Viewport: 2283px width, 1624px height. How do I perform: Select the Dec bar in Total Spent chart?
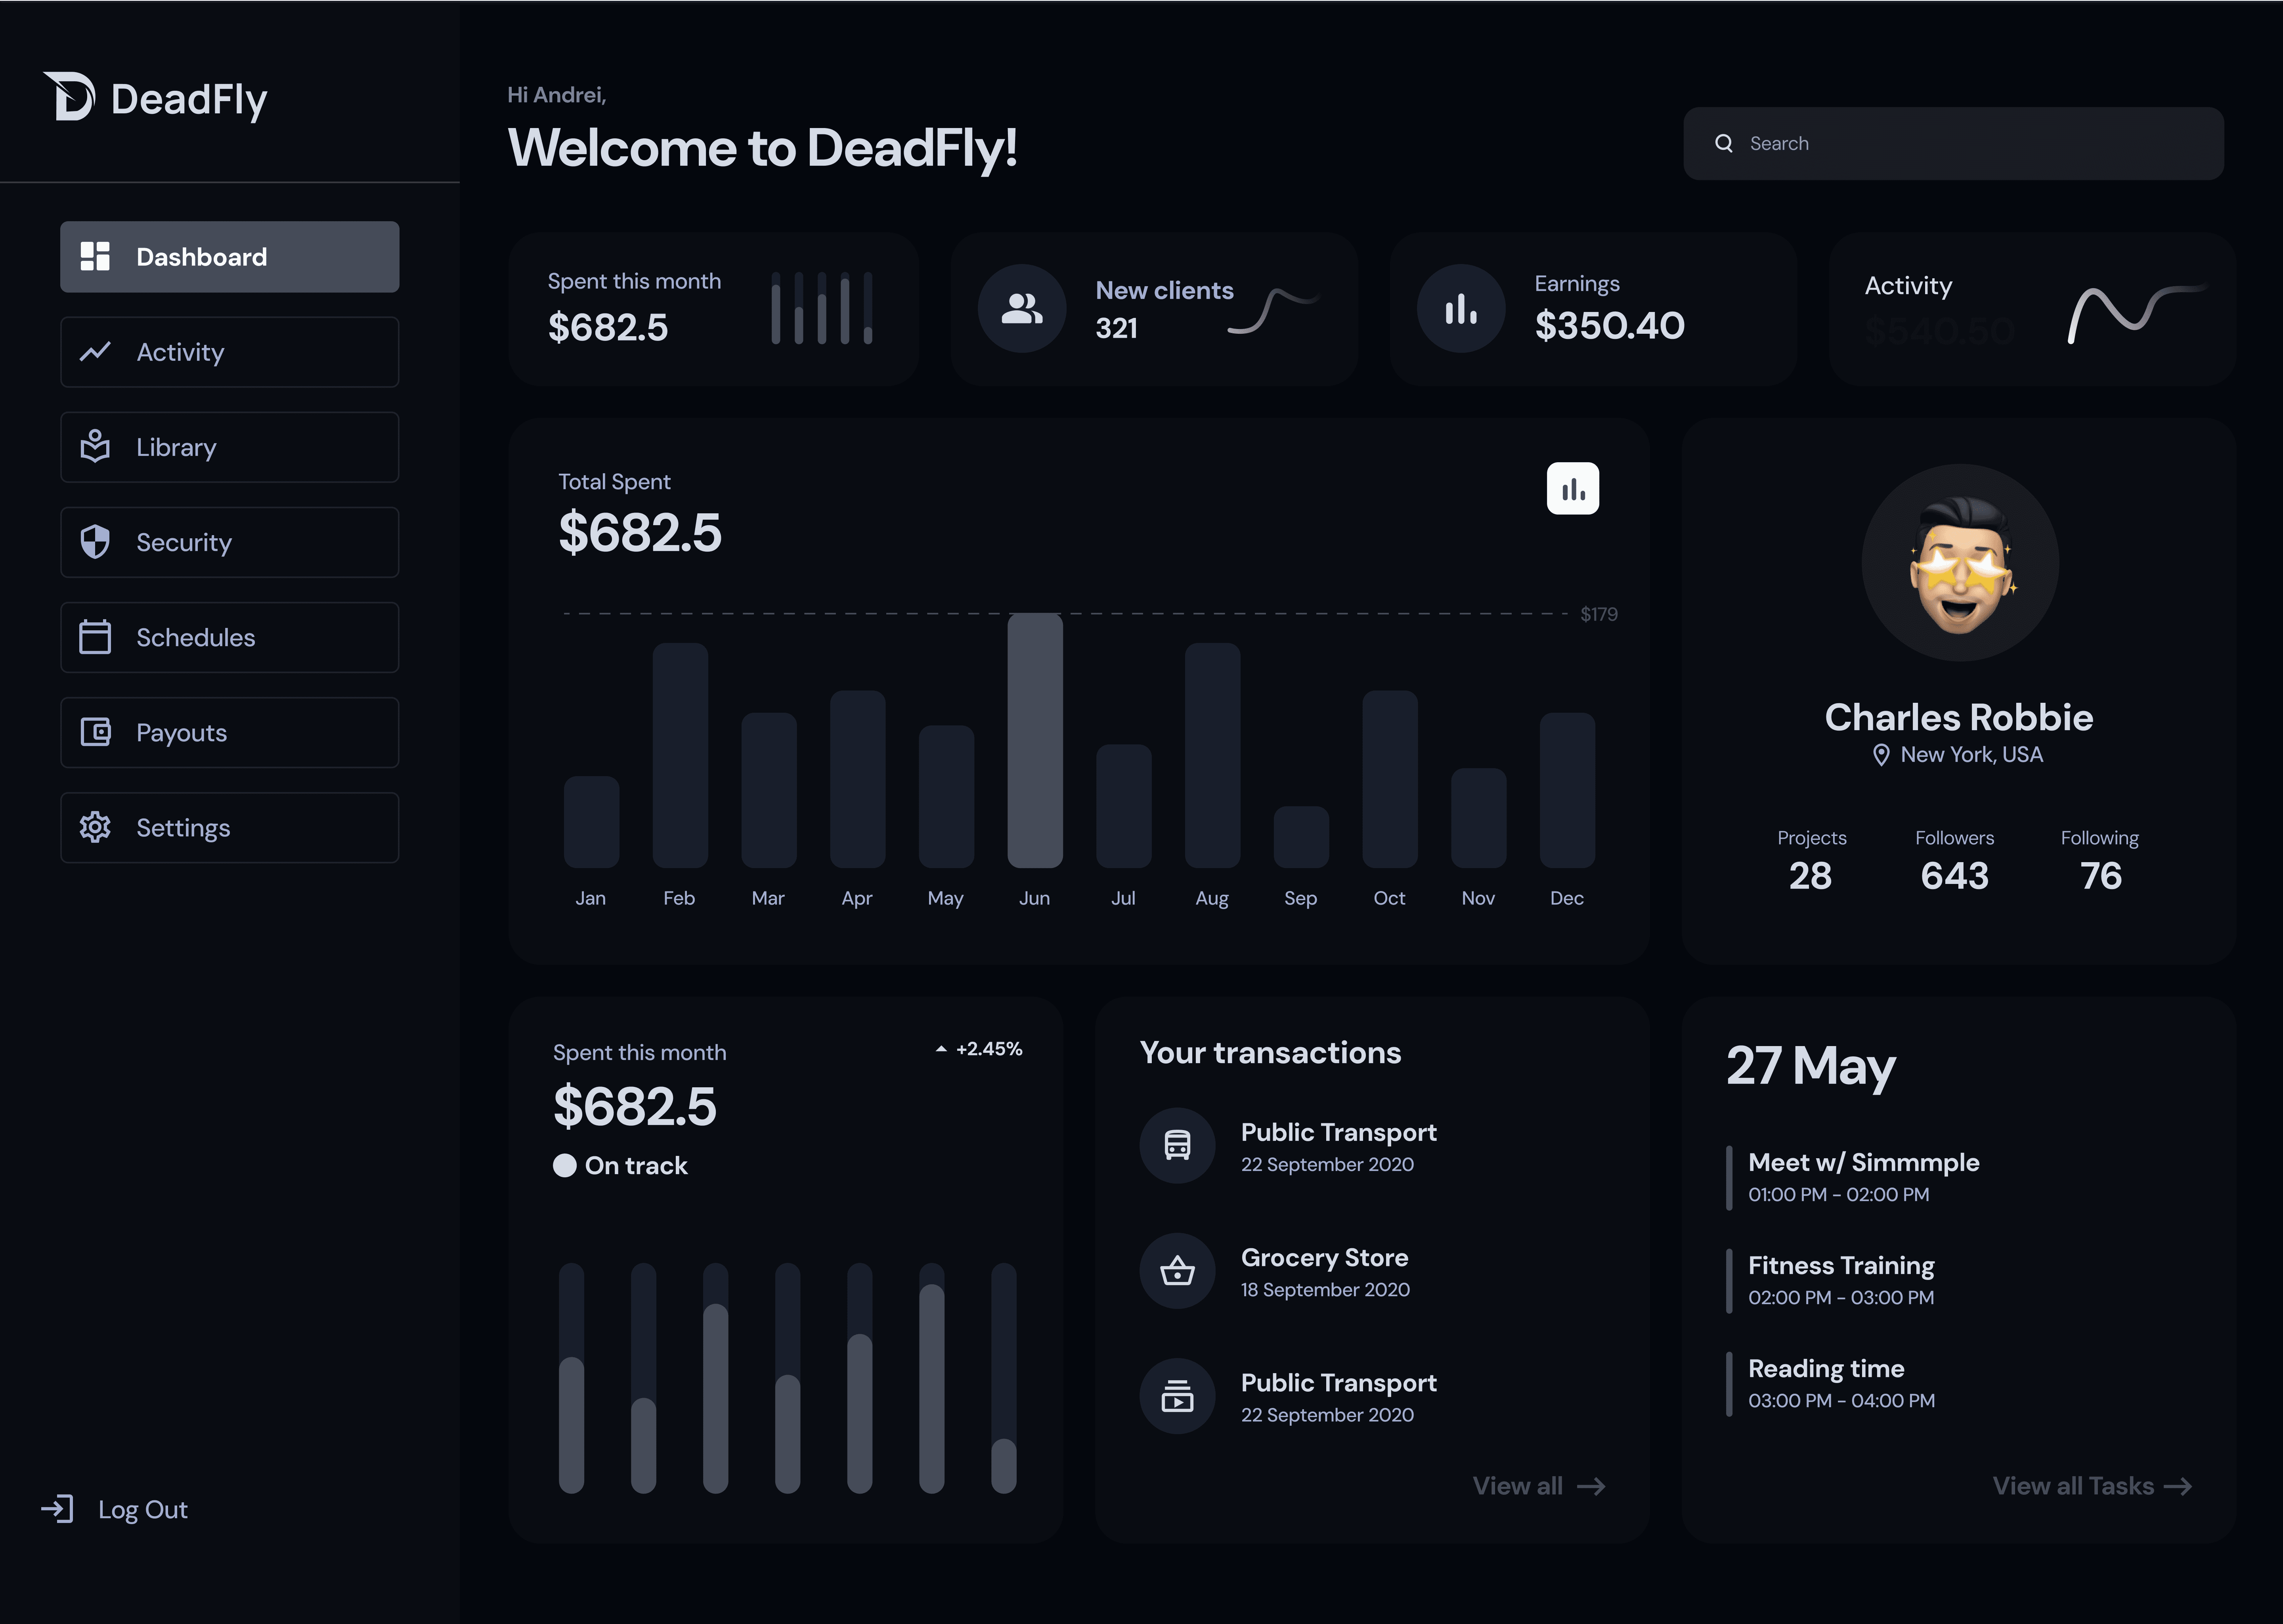[x=1567, y=790]
